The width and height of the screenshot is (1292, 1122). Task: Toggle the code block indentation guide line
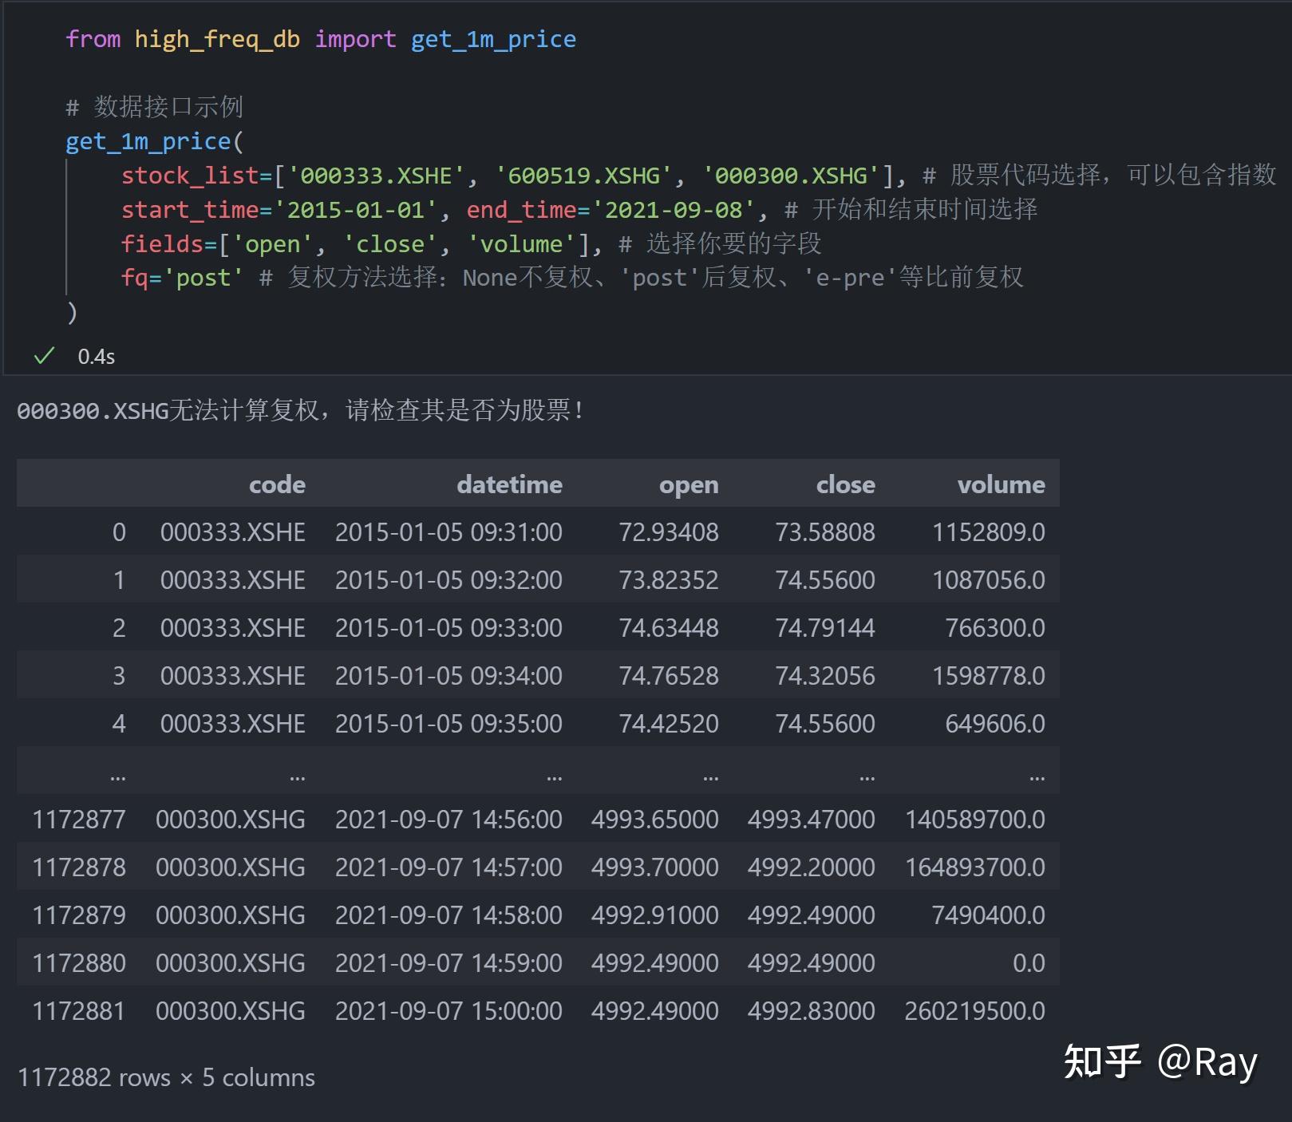[68, 223]
